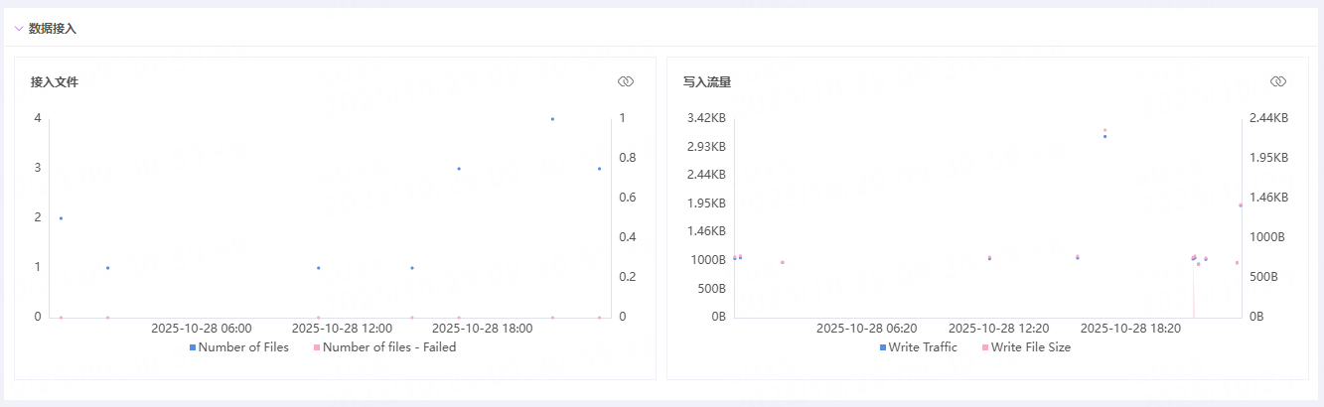Click the pink swatch beside Write File Size
Viewport: 1324px width, 407px height.
click(x=985, y=348)
